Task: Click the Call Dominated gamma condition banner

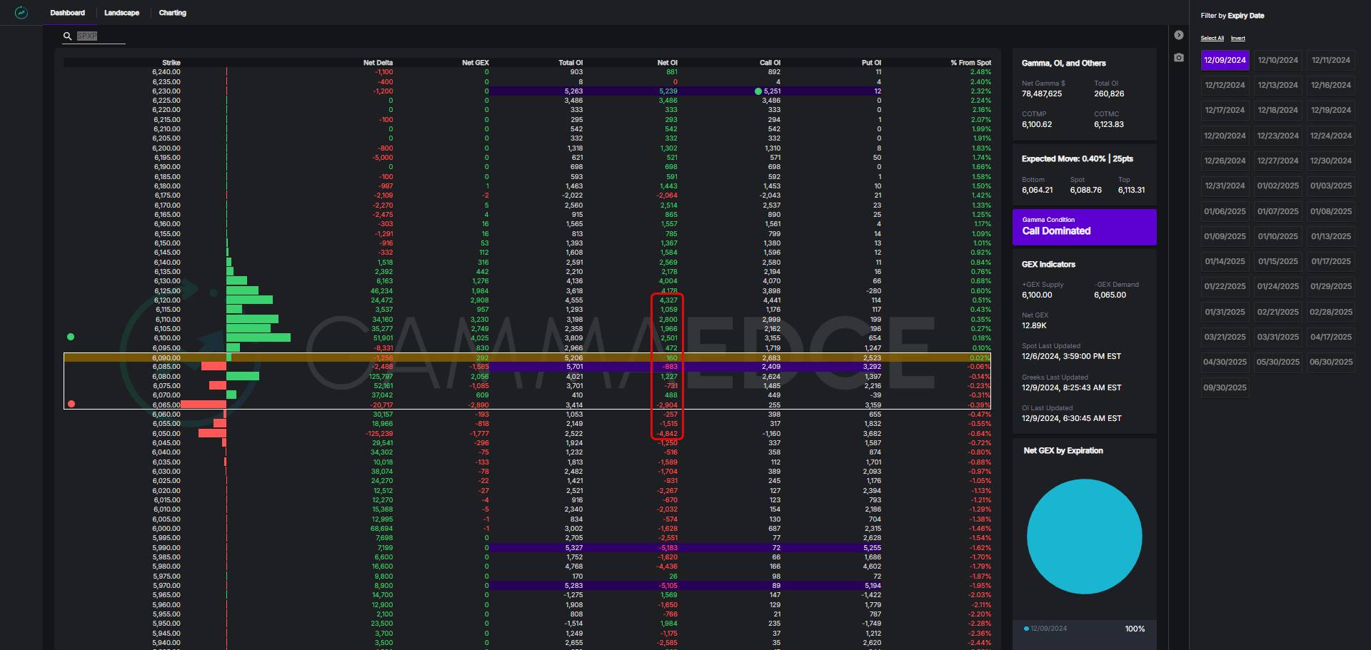Action: (x=1084, y=227)
